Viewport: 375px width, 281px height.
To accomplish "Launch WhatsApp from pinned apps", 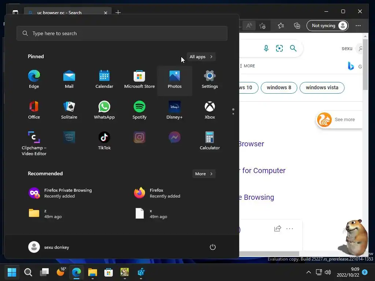I will [x=104, y=110].
